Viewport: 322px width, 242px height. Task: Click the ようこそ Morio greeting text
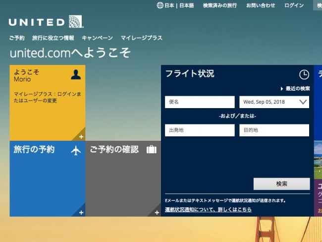[x=26, y=76]
